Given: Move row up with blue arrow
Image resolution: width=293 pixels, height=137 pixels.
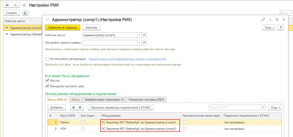Looking at the screenshot, I should tap(74, 108).
